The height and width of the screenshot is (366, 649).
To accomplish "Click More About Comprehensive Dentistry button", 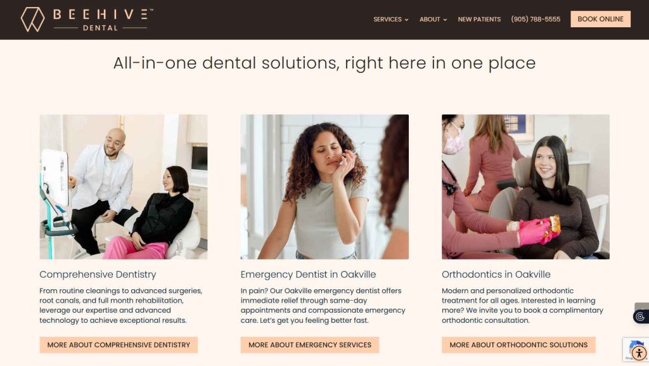I will pyautogui.click(x=119, y=345).
